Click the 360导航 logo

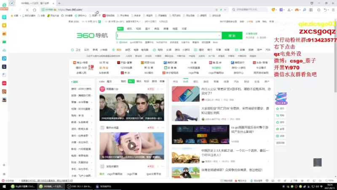point(92,35)
